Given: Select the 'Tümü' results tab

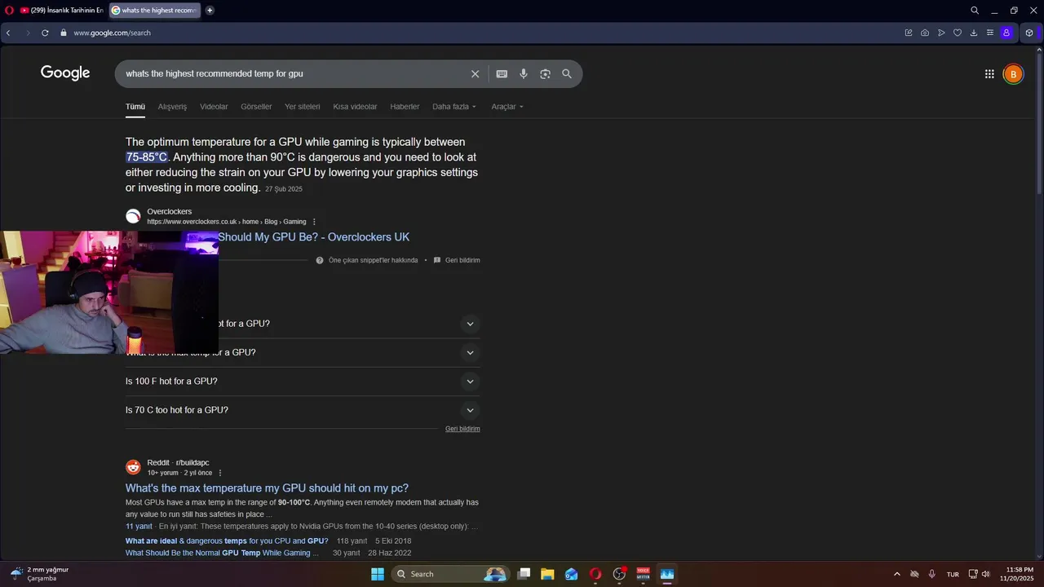Looking at the screenshot, I should tap(135, 107).
